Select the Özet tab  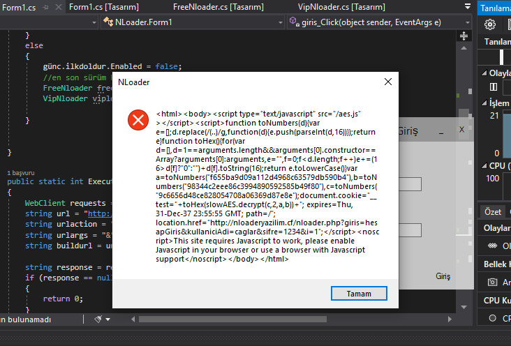tap(492, 212)
